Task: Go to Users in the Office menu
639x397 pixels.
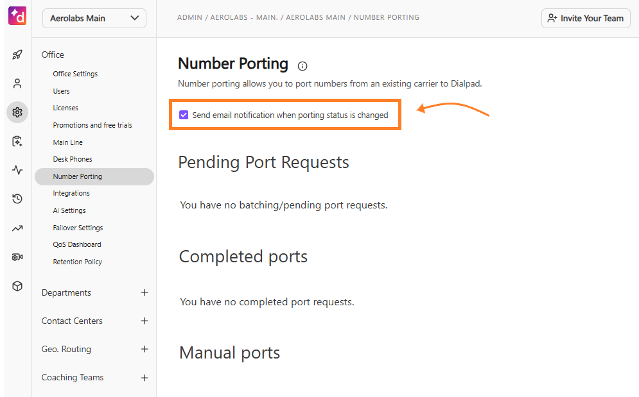Action: pyautogui.click(x=61, y=91)
